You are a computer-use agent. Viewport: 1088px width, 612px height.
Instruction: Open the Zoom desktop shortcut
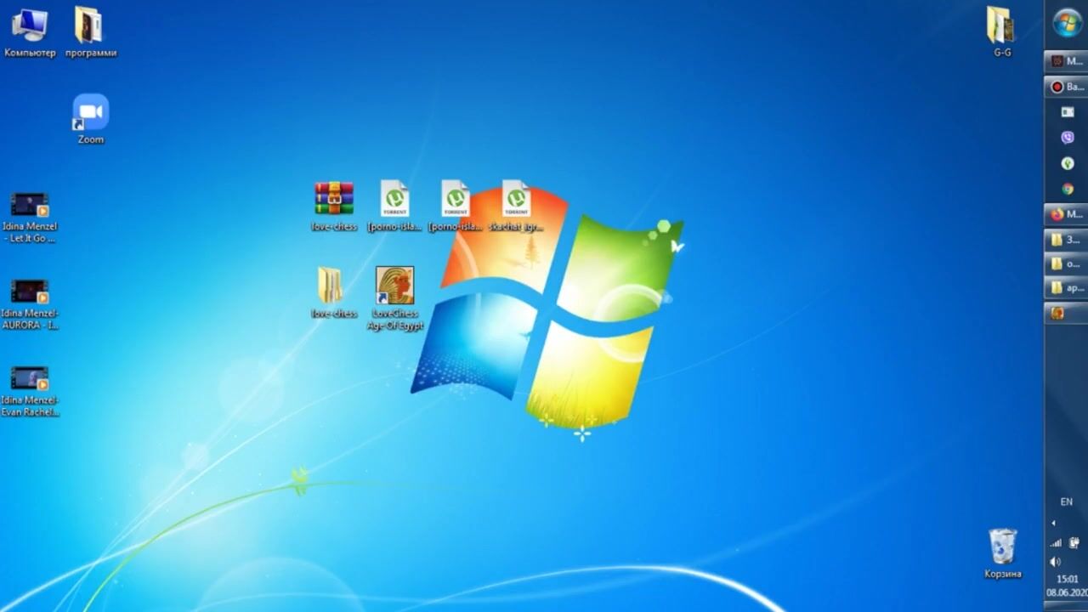pyautogui.click(x=90, y=114)
